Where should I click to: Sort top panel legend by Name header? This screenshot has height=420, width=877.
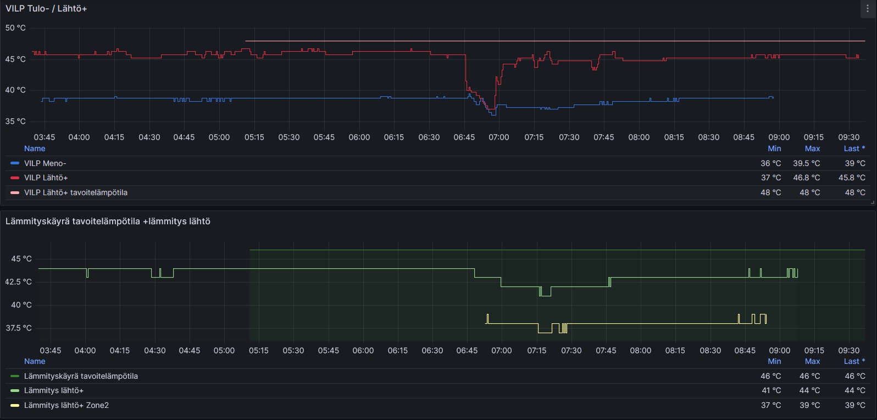coord(35,148)
